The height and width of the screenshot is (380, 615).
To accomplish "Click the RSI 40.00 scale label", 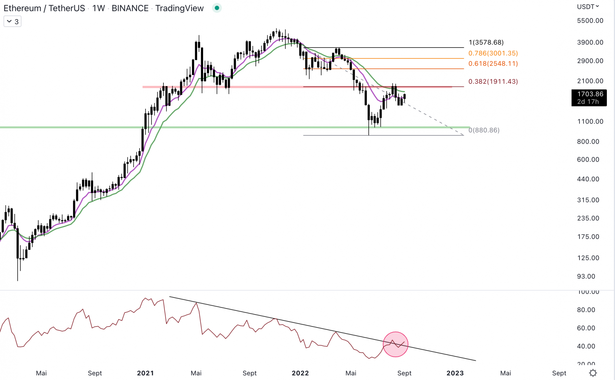I will click(x=586, y=347).
